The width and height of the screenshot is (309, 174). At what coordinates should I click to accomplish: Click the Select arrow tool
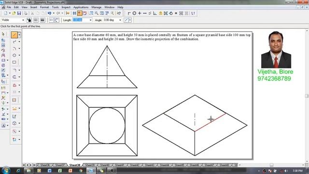3,34
